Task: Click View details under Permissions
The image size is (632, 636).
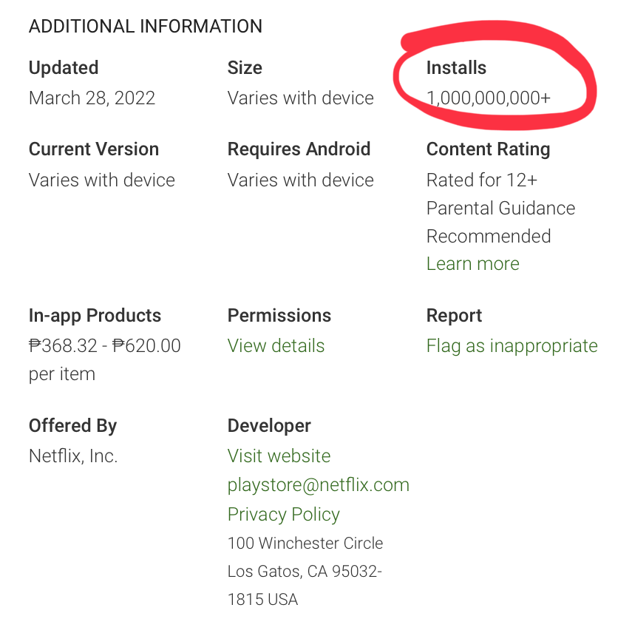Action: click(276, 346)
